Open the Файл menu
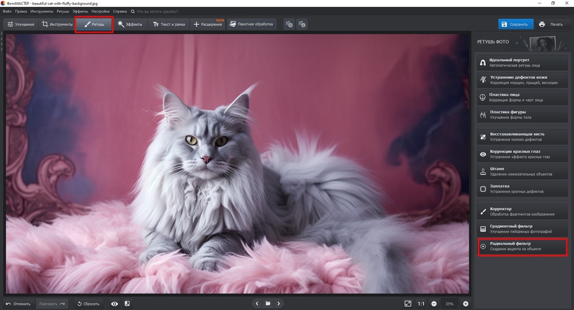Image resolution: width=574 pixels, height=310 pixels. click(7, 11)
